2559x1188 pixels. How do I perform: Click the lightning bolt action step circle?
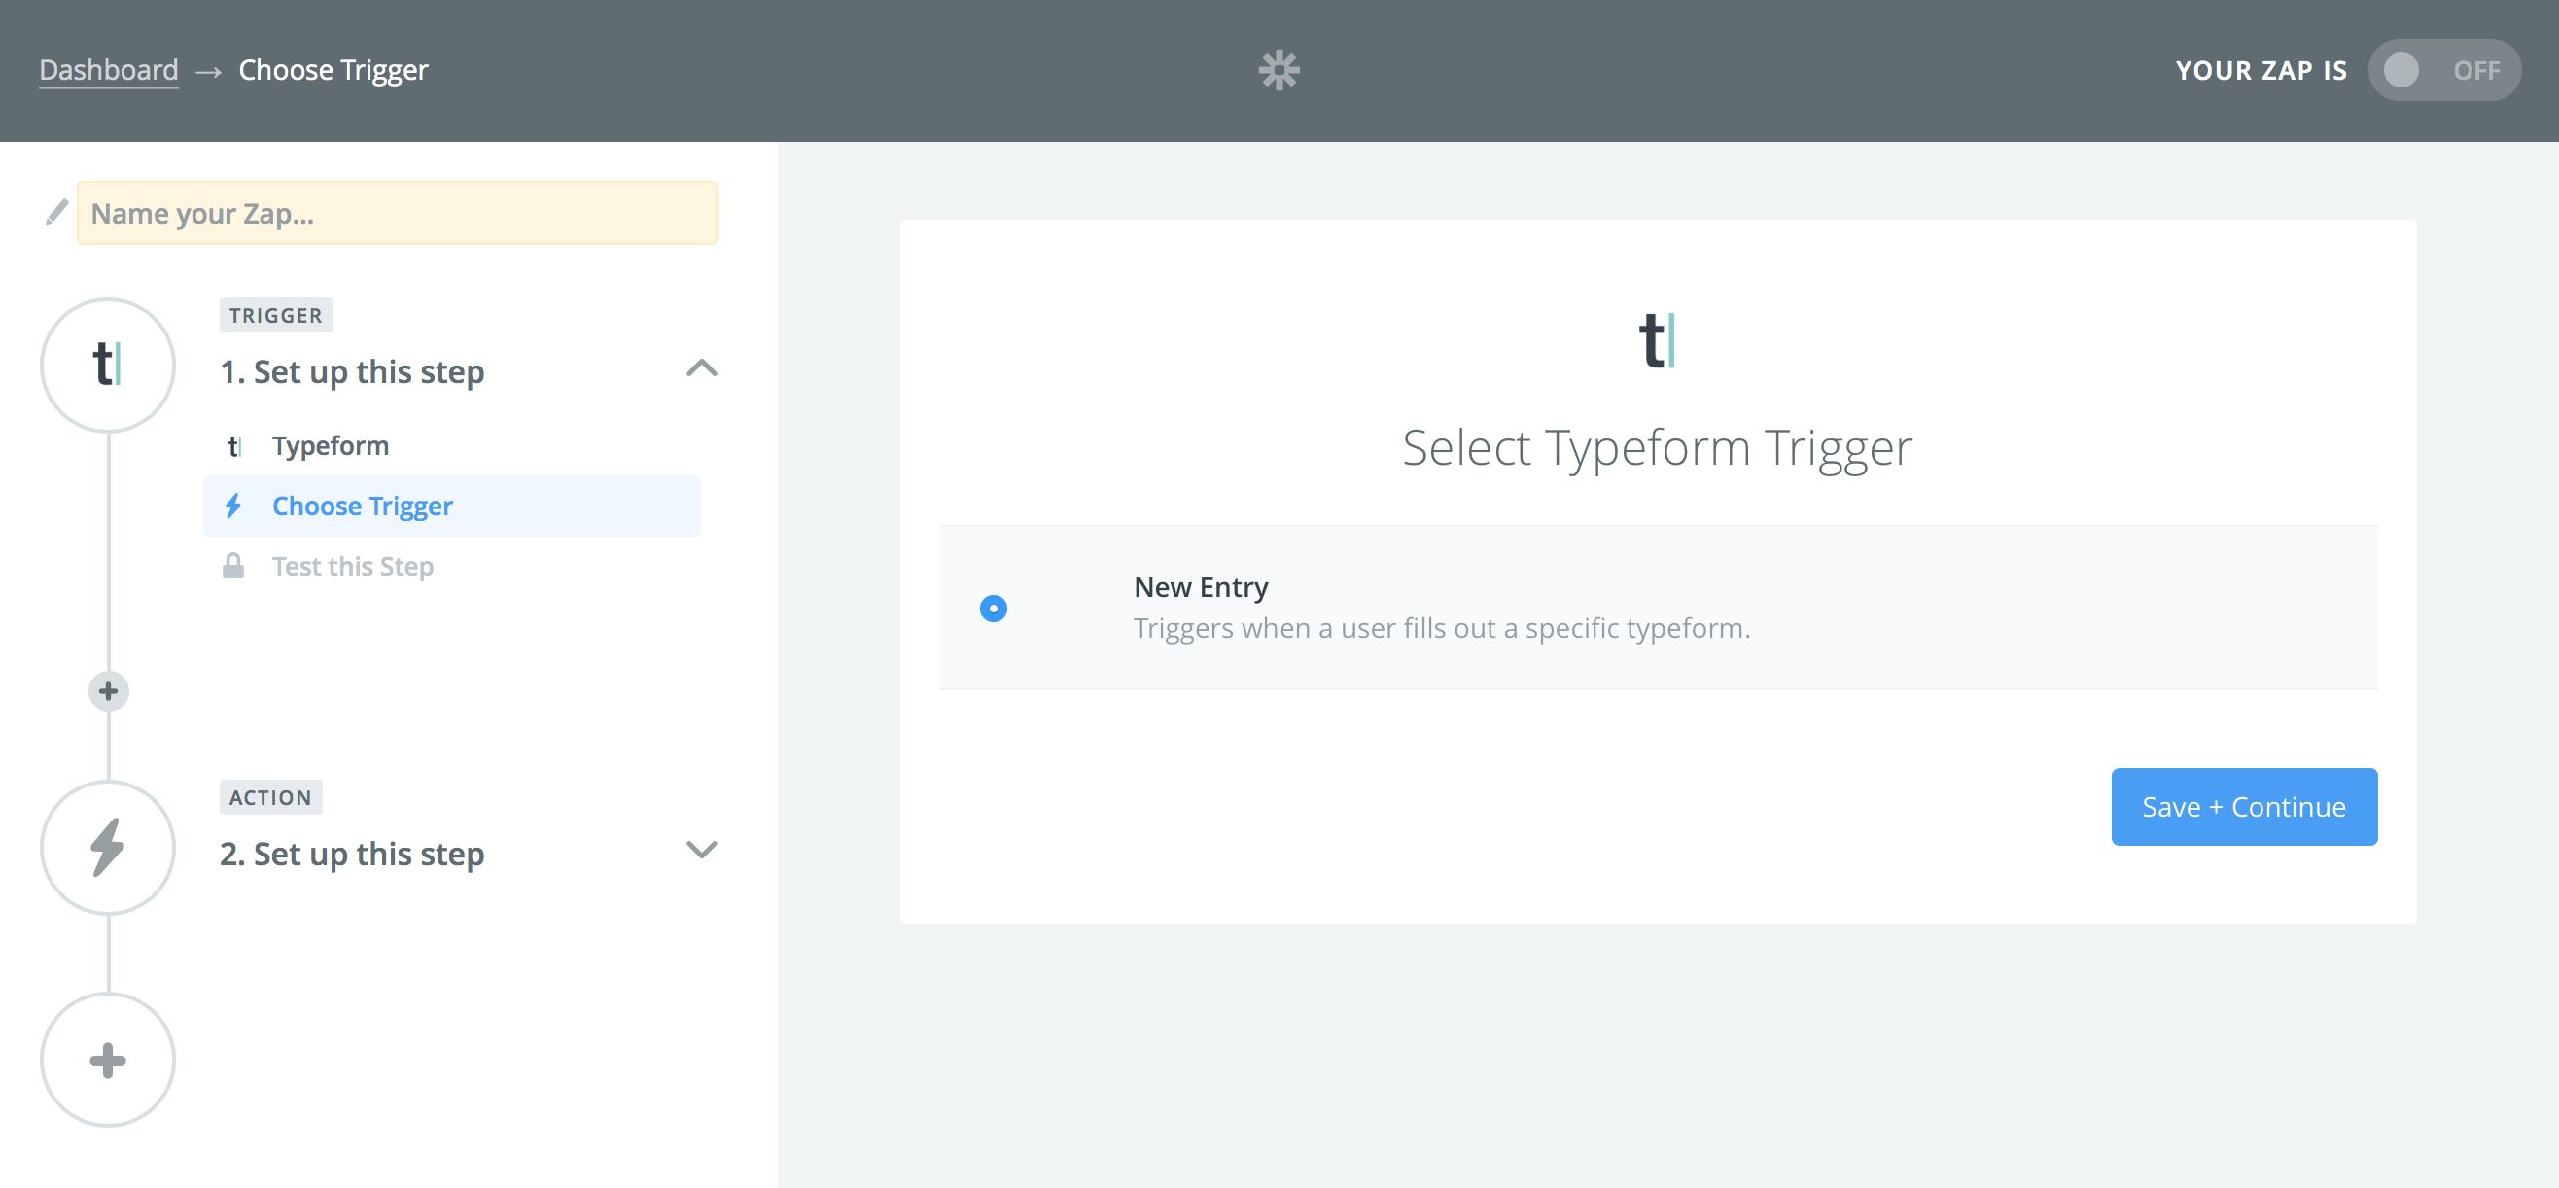click(107, 848)
